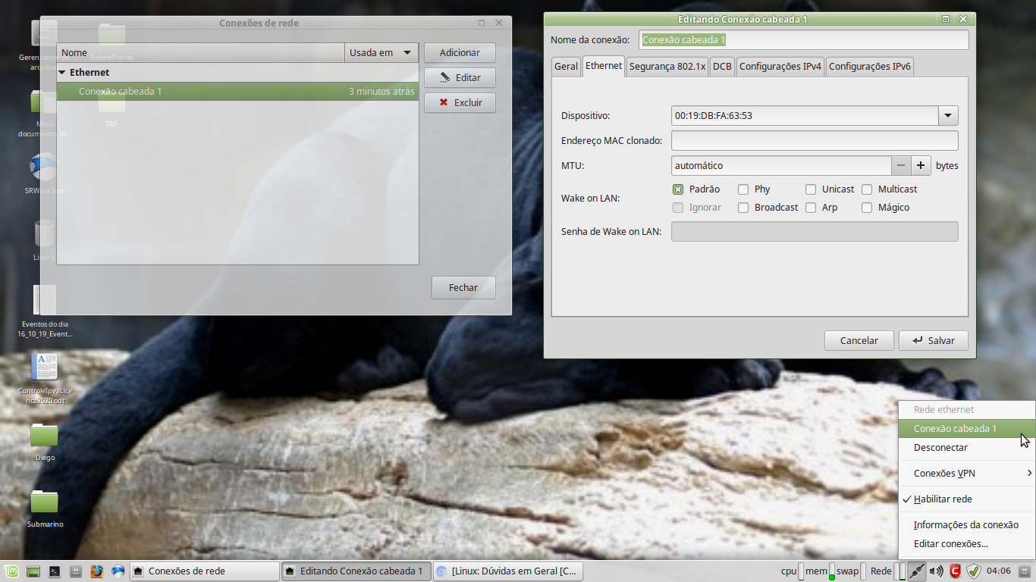Click the Cancelar button
This screenshot has height=582, width=1036.
859,341
